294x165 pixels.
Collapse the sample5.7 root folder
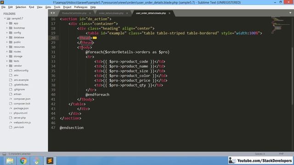click(5, 18)
